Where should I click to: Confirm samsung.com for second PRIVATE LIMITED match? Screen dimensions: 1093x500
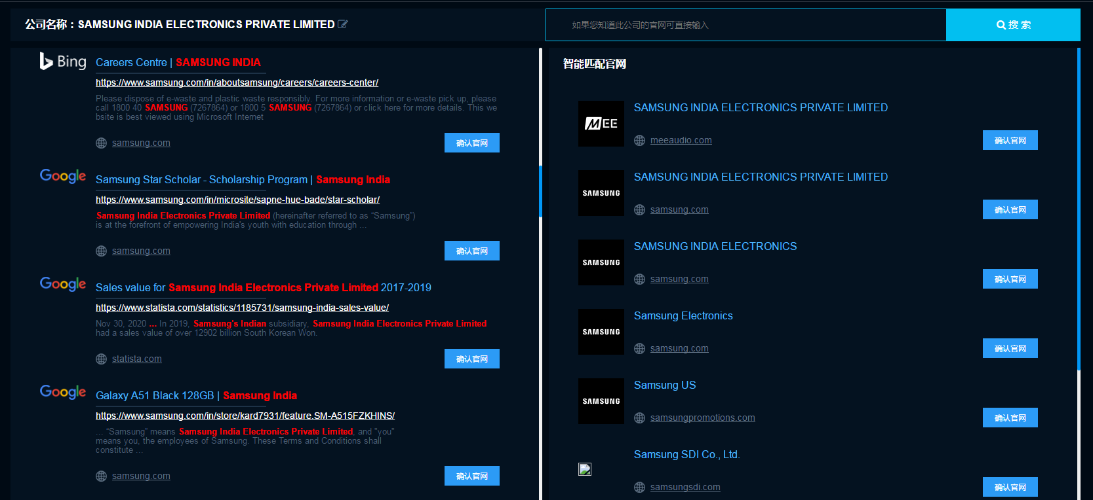[1010, 209]
